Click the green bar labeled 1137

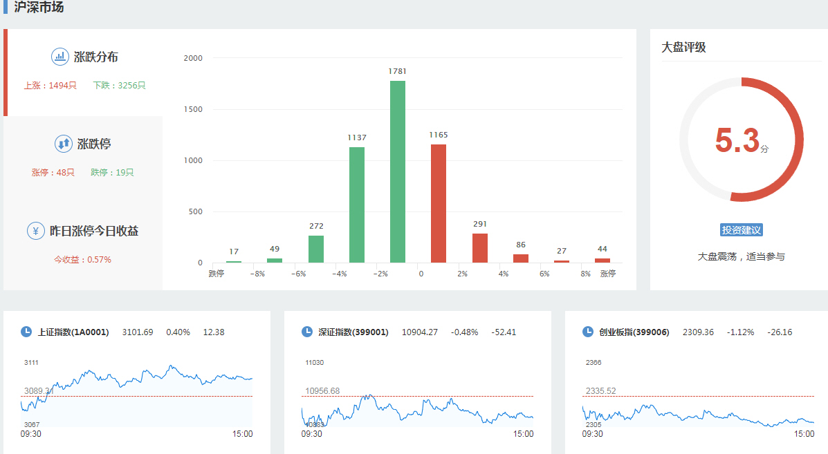coord(357,205)
